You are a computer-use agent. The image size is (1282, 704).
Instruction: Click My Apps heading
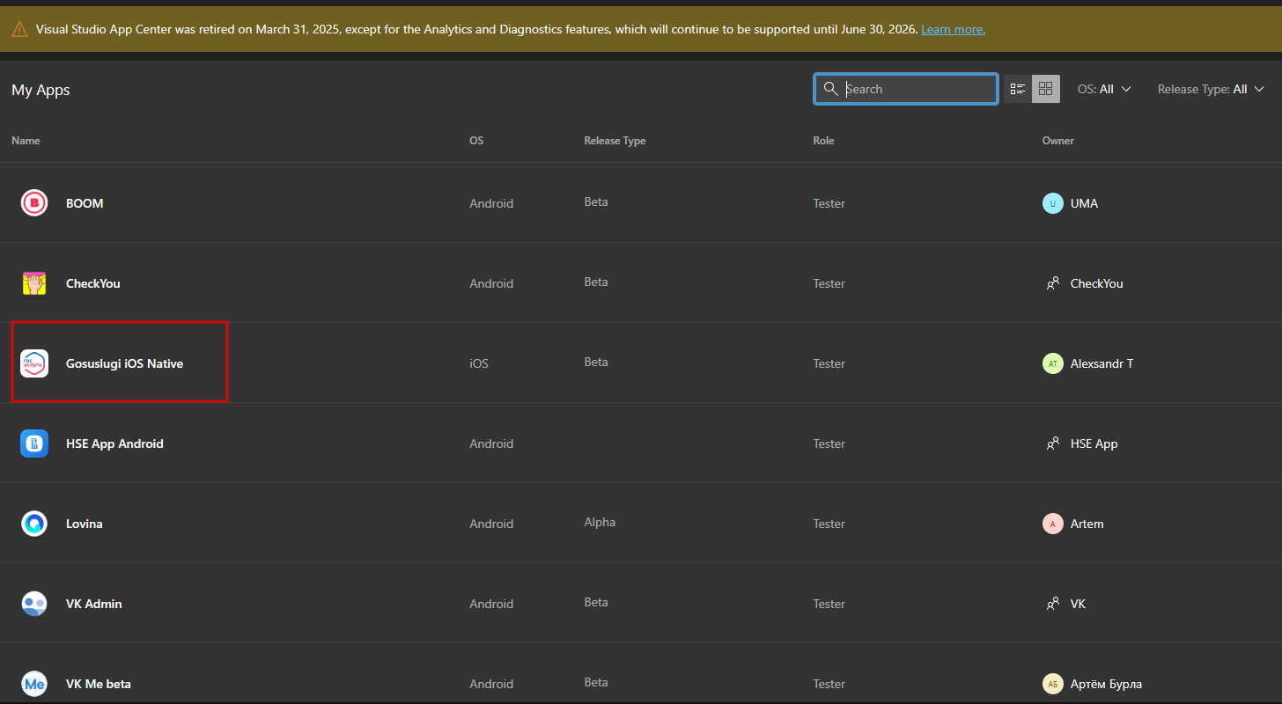41,90
